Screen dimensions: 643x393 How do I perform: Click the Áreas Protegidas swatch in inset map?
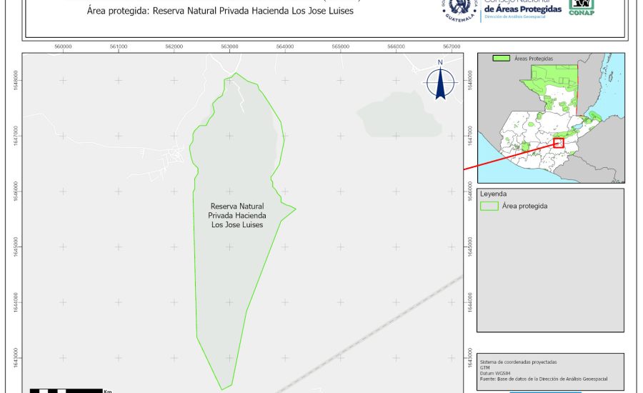(502, 59)
